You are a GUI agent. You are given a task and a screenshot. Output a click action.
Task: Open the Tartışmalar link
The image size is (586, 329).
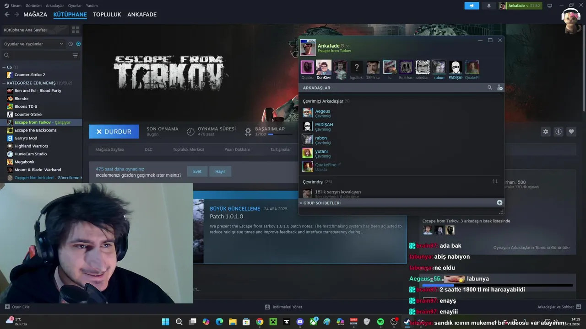click(x=280, y=149)
